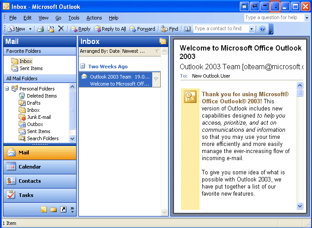312x228 pixels.
Task: Open the Actions menu
Action: pyautogui.click(x=94, y=18)
